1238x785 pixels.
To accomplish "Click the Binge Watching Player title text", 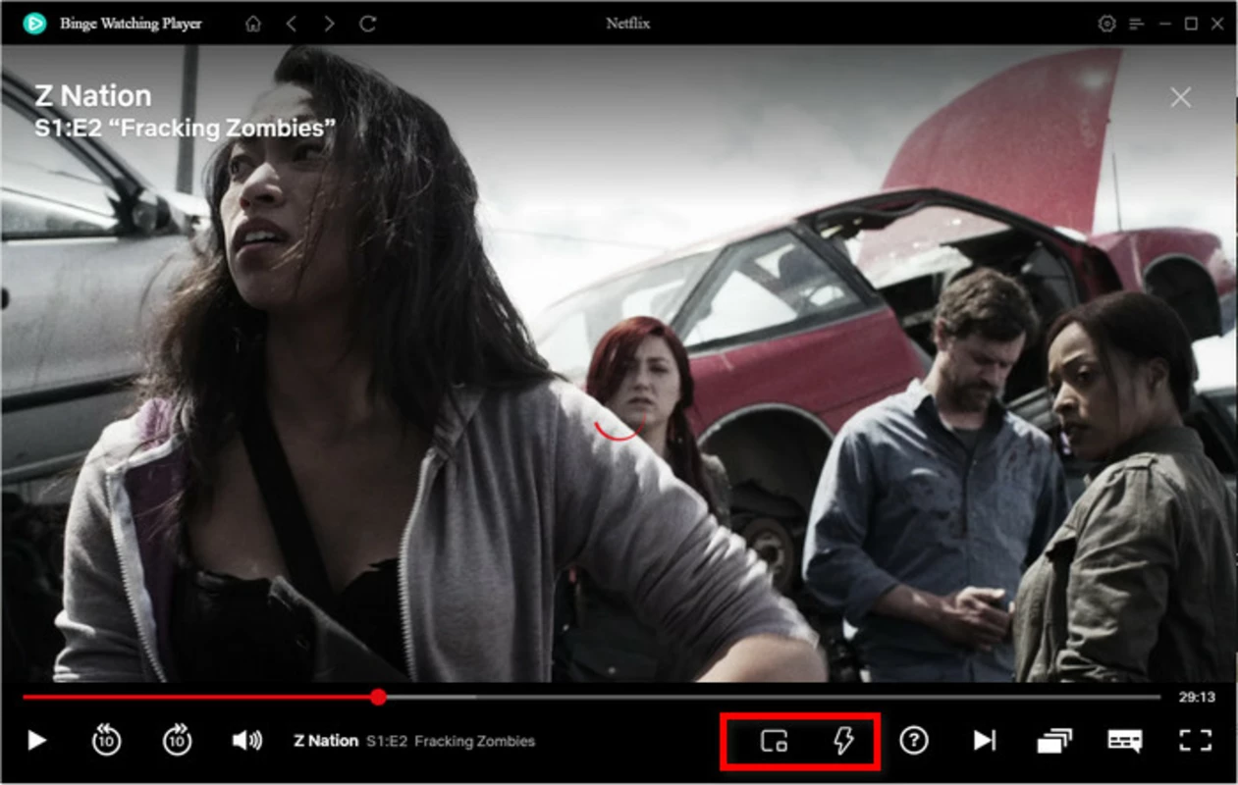I will 131,24.
